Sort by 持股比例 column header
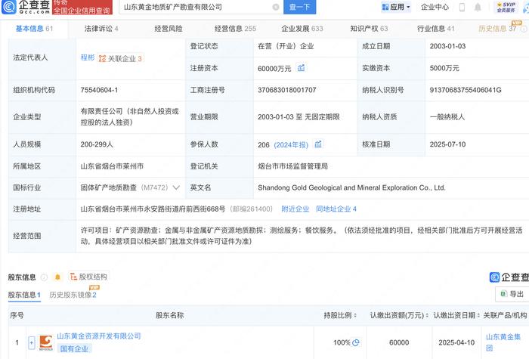Image resolution: width=529 pixels, height=359 pixels. (x=340, y=315)
